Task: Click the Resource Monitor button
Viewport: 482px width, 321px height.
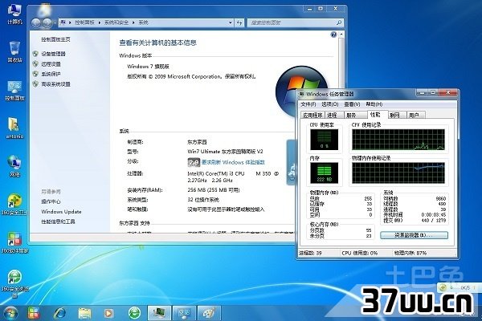Action: pos(414,235)
